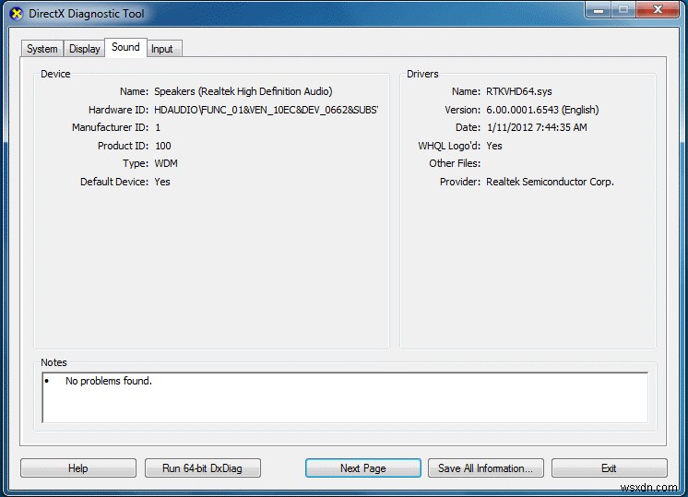
Task: Select "No problems found." note text
Action: click(109, 381)
